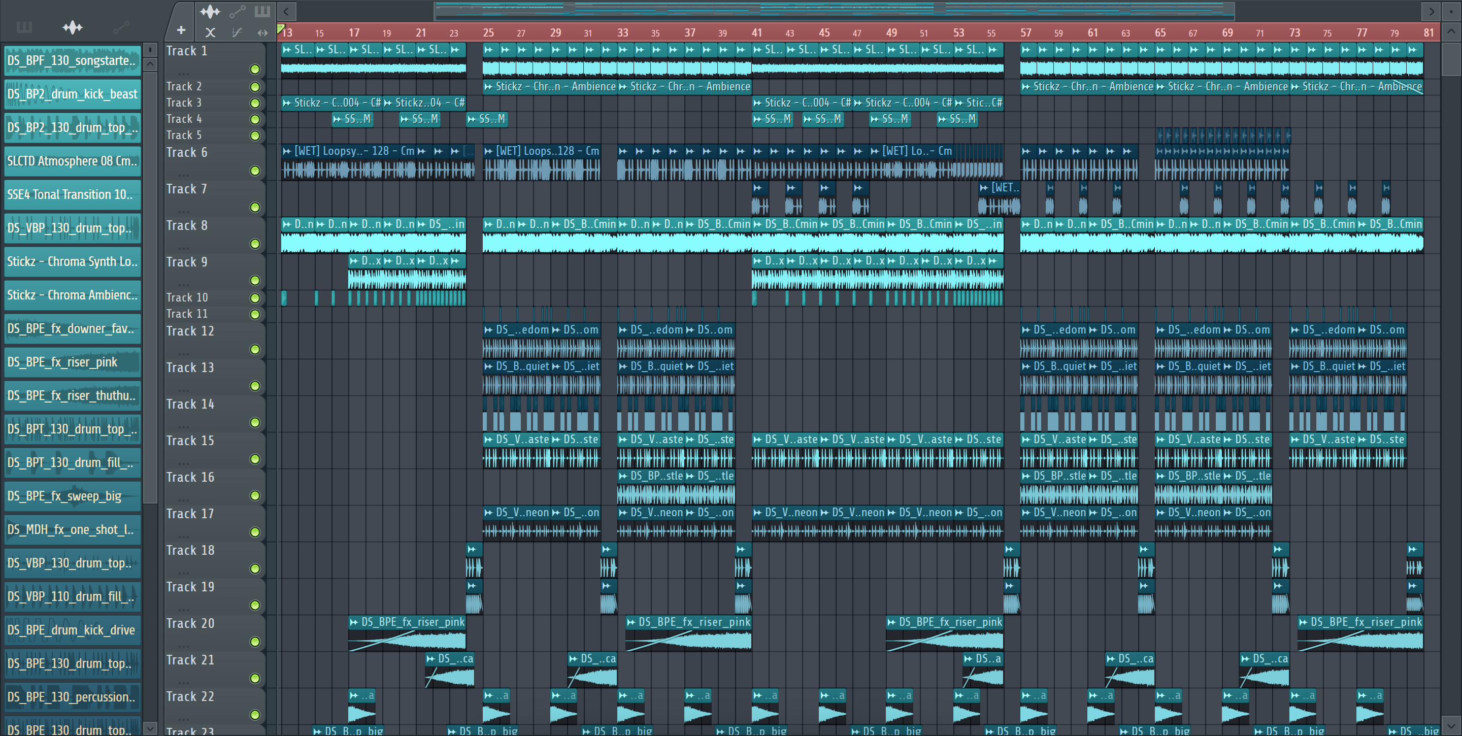The image size is (1462, 736).
Task: Mute Track 8 using green LED
Action: tap(255, 244)
